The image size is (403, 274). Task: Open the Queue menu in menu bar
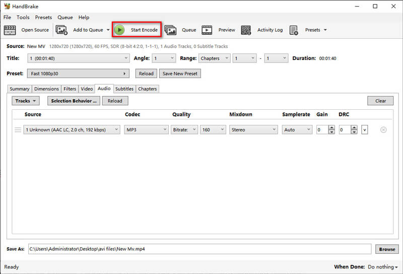(x=65, y=17)
